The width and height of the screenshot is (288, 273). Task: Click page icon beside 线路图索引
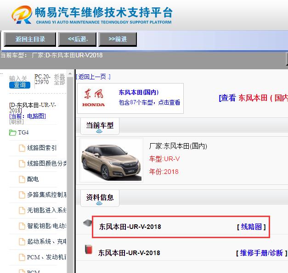click(x=22, y=148)
